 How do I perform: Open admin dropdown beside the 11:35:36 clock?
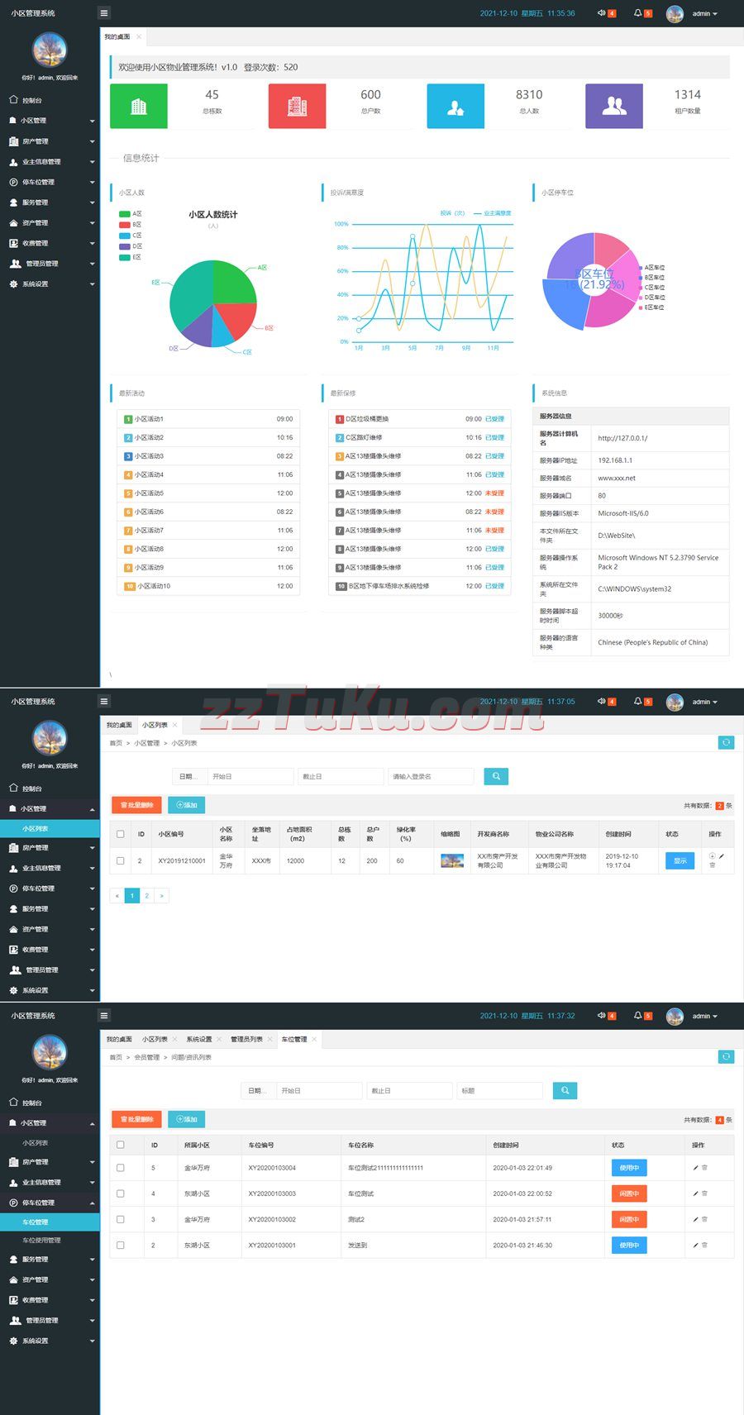(x=704, y=14)
